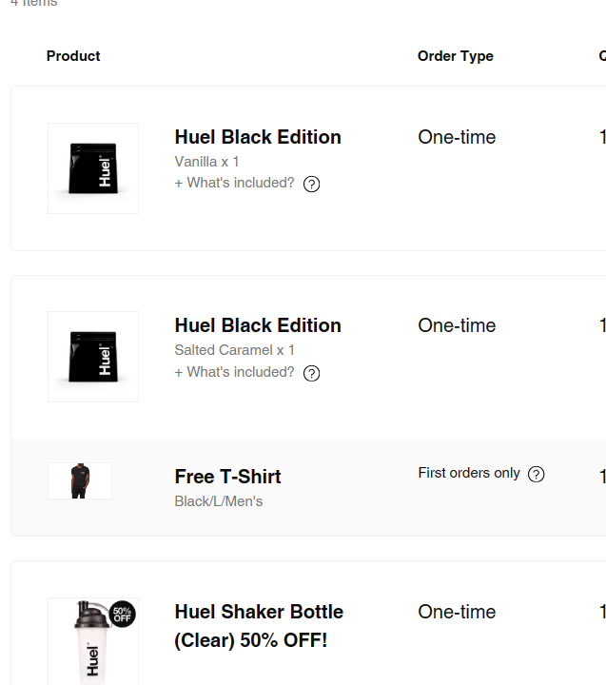Open the Salted Caramel Huel Black Edition title
606x685 pixels.
point(258,325)
